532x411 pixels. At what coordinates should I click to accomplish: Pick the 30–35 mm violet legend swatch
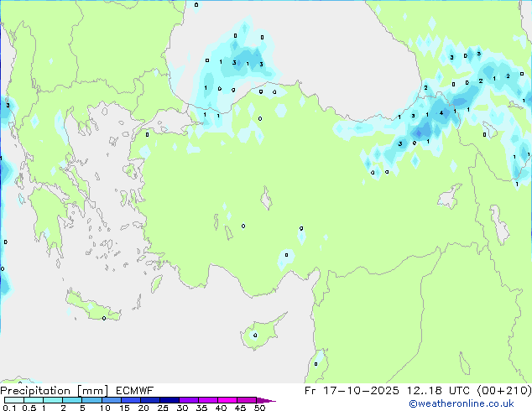pos(189,400)
